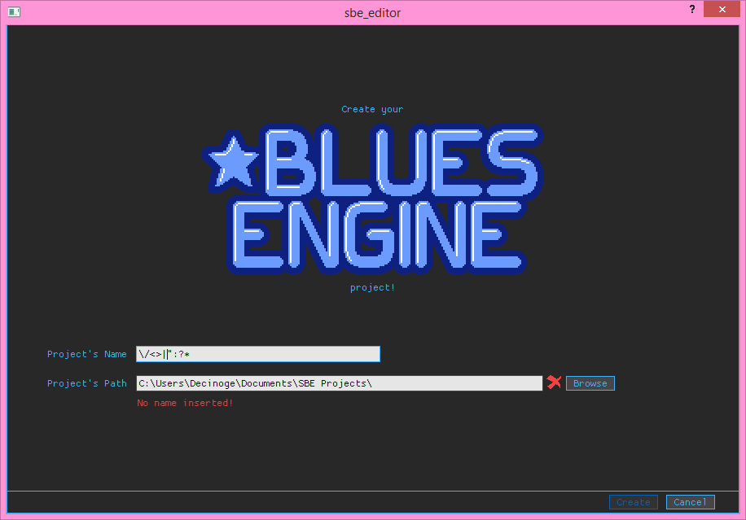The width and height of the screenshot is (746, 520).
Task: Click the title bar help question mark
Action: pyautogui.click(x=692, y=9)
